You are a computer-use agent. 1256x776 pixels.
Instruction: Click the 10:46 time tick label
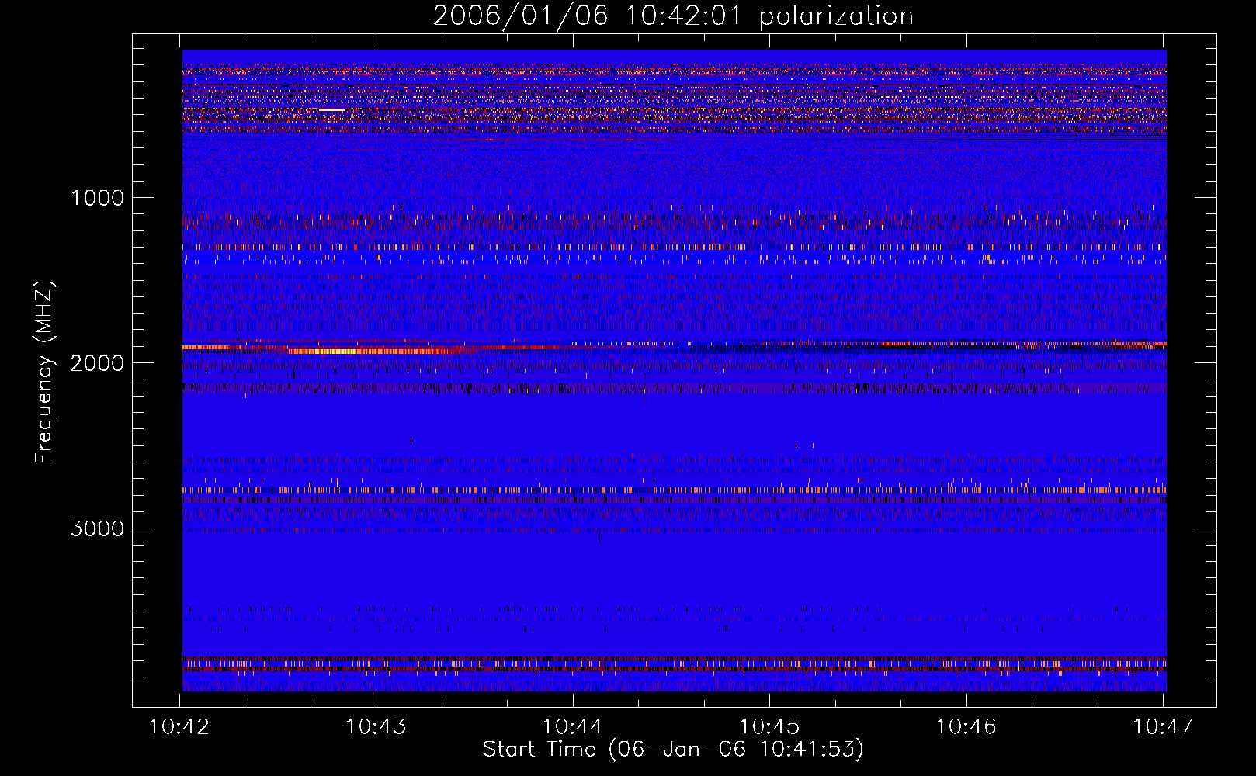click(966, 726)
